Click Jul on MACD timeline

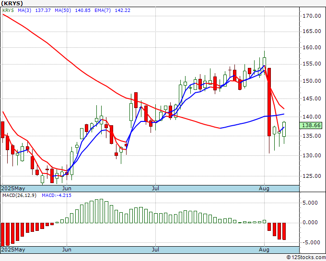(155, 250)
